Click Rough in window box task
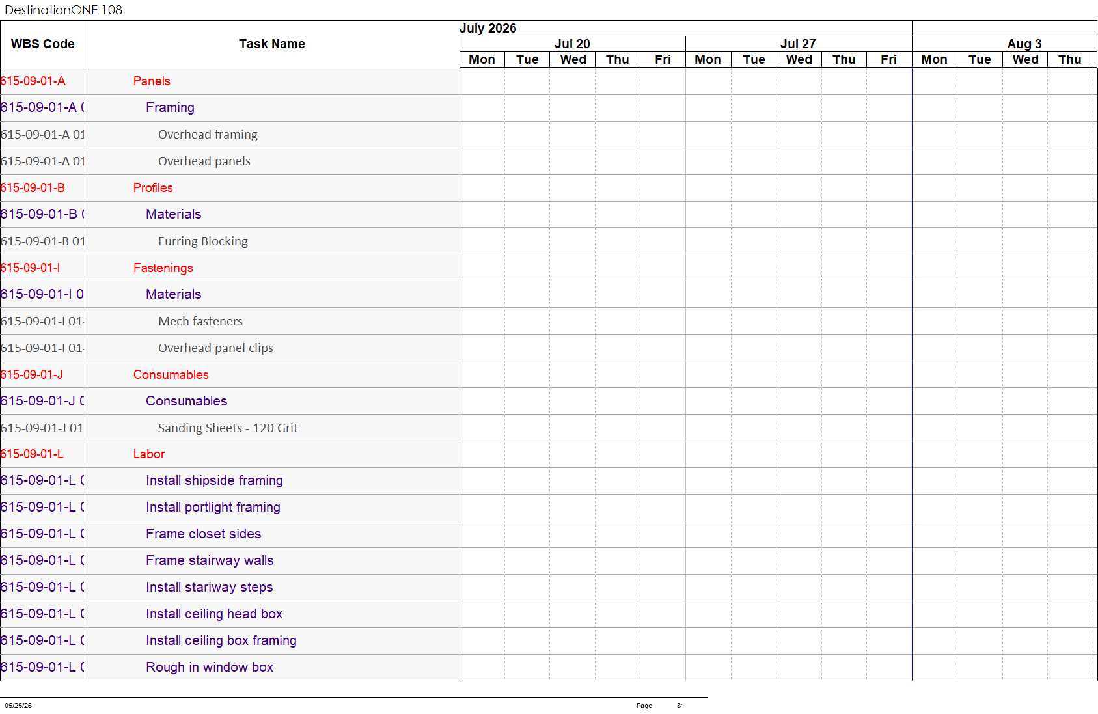This screenshot has height=714, width=1098. click(210, 667)
